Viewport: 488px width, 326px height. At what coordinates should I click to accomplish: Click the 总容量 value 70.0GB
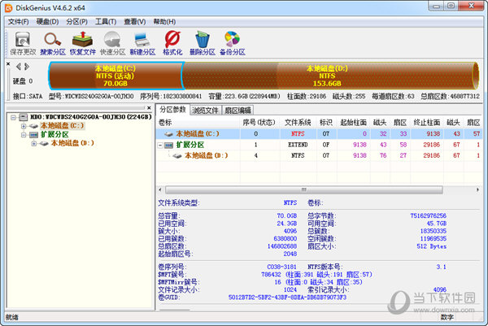click(286, 215)
